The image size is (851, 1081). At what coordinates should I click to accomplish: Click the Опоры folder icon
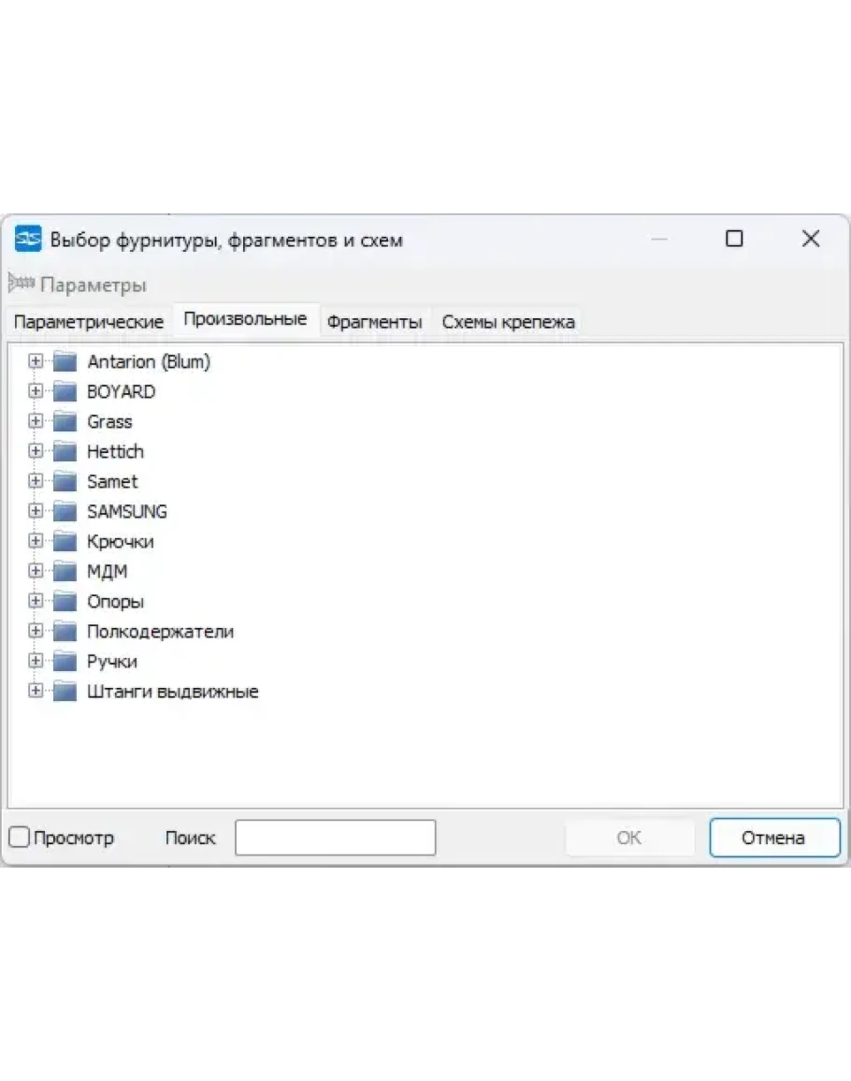coord(65,601)
